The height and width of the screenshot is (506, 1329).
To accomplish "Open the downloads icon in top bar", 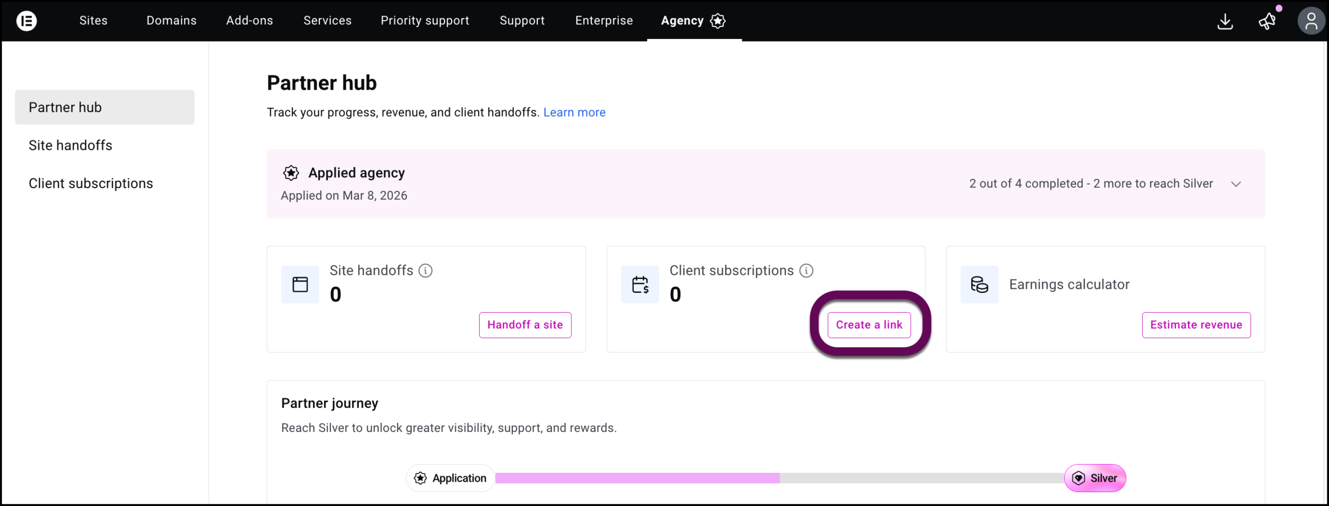I will pos(1225,22).
